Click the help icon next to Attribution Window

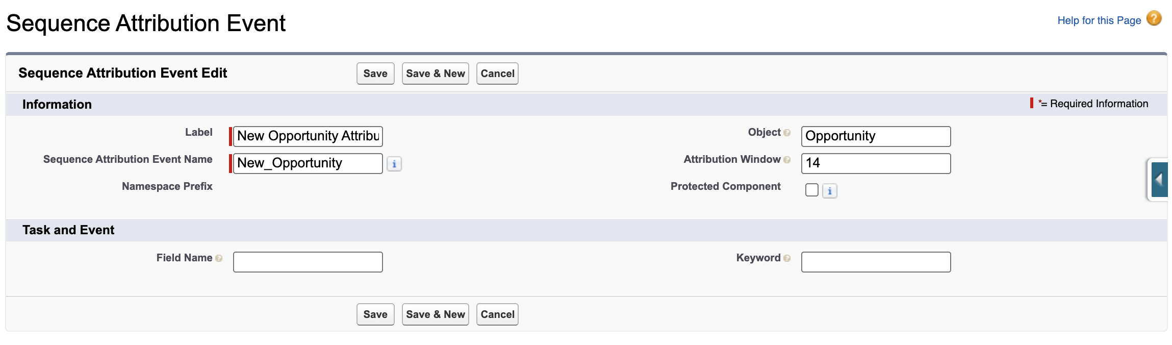tap(786, 160)
